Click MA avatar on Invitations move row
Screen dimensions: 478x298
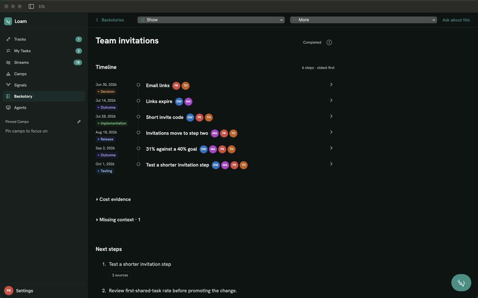[215, 133]
